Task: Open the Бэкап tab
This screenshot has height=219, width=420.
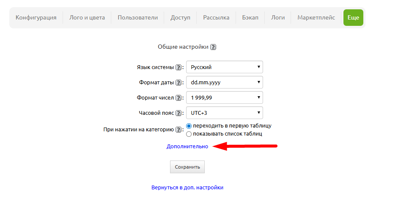Action: pyautogui.click(x=250, y=17)
